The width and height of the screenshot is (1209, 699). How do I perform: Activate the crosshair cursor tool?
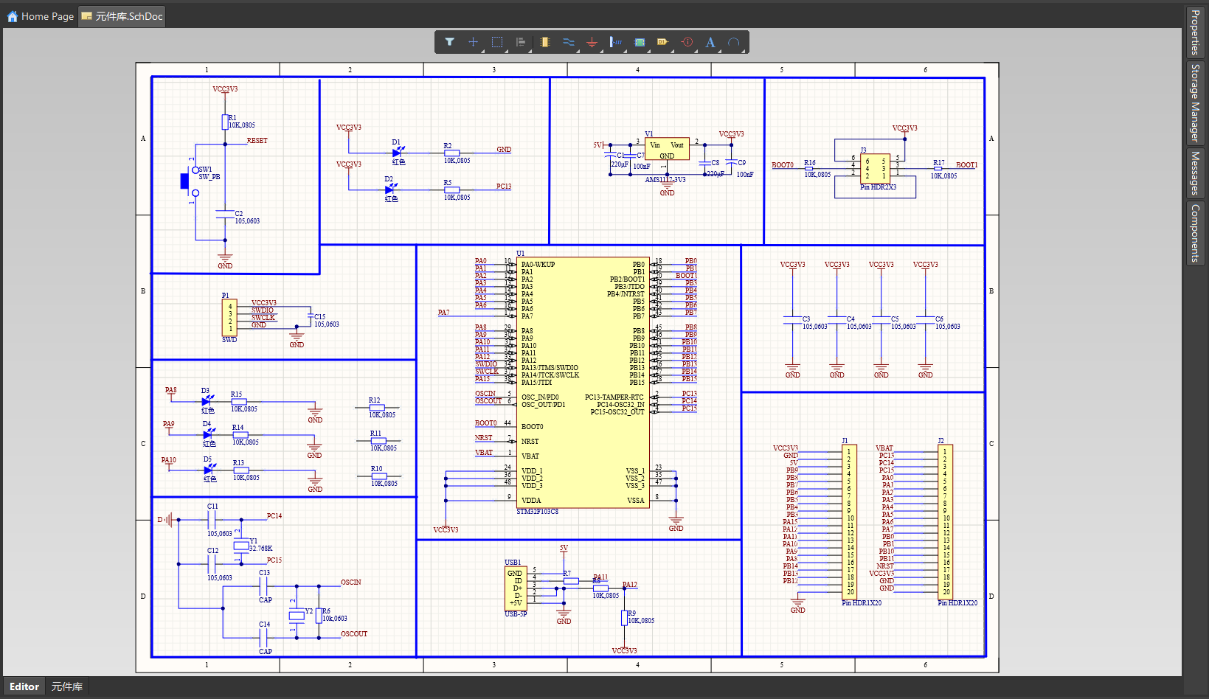click(x=473, y=42)
